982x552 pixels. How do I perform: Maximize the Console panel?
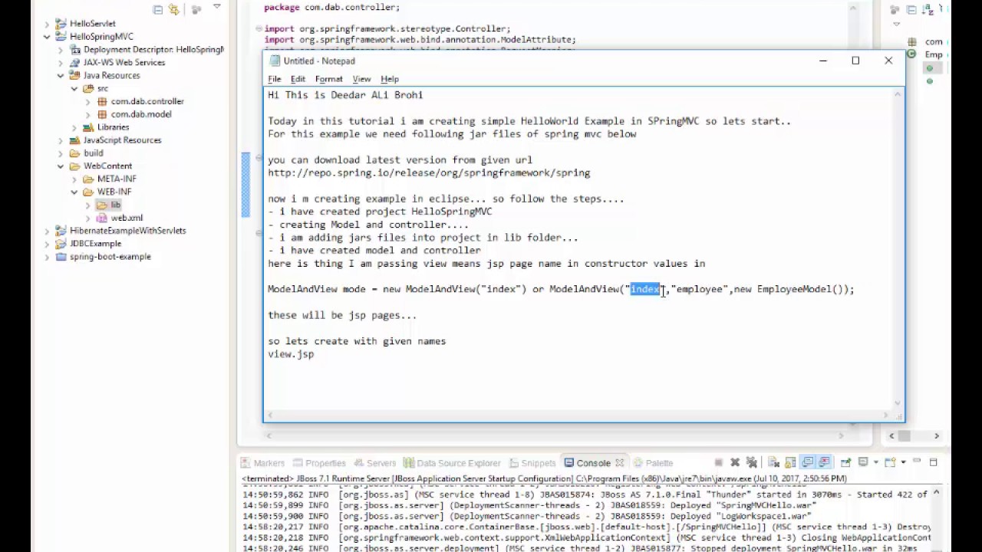(x=933, y=462)
